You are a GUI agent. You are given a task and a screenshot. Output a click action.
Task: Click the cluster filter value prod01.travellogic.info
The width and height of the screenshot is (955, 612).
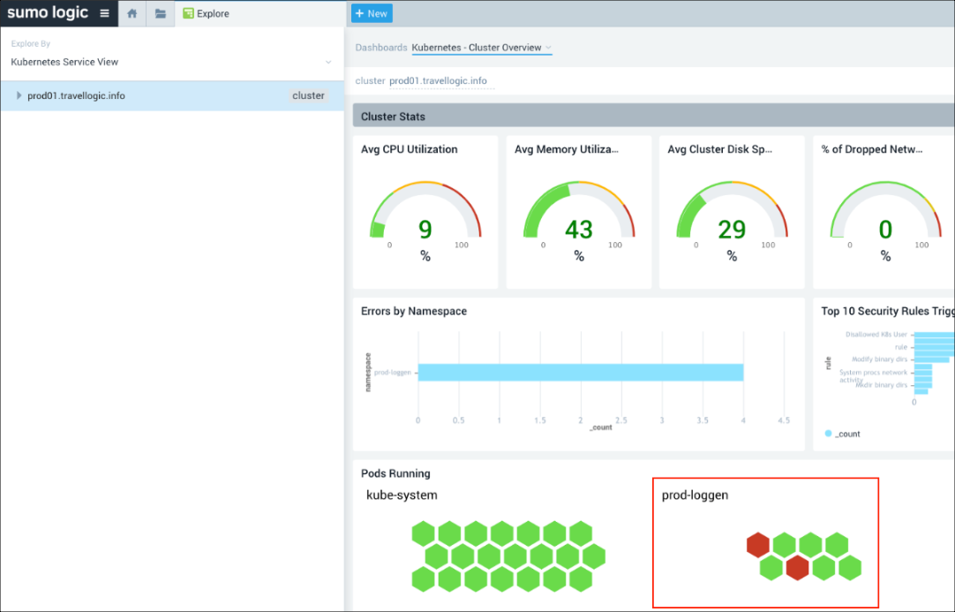438,81
